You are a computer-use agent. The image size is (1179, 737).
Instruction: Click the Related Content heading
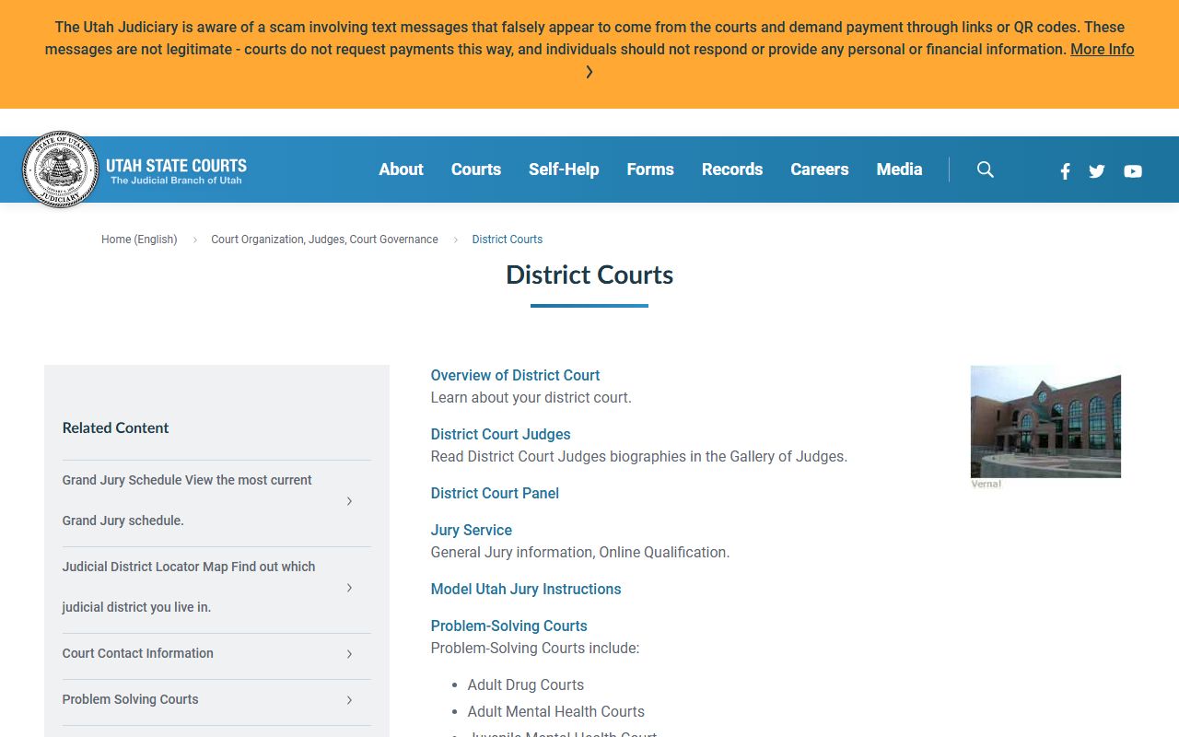[x=115, y=427]
